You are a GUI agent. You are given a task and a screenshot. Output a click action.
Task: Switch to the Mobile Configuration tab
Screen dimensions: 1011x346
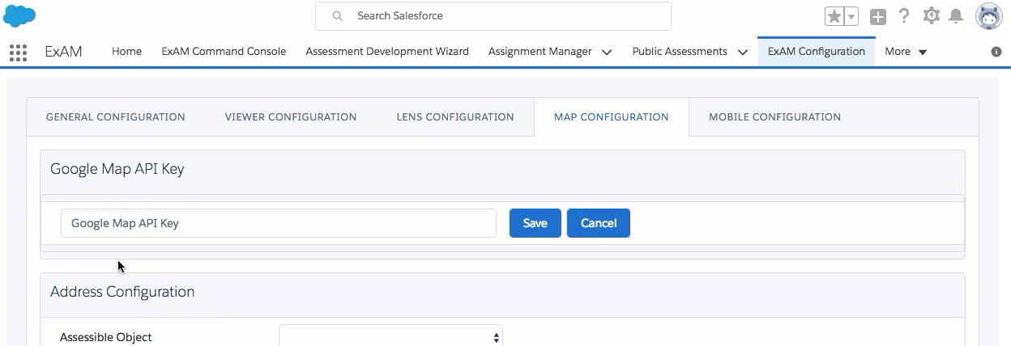(774, 117)
